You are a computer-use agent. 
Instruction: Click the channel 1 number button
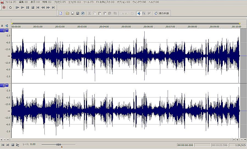point(2,30)
